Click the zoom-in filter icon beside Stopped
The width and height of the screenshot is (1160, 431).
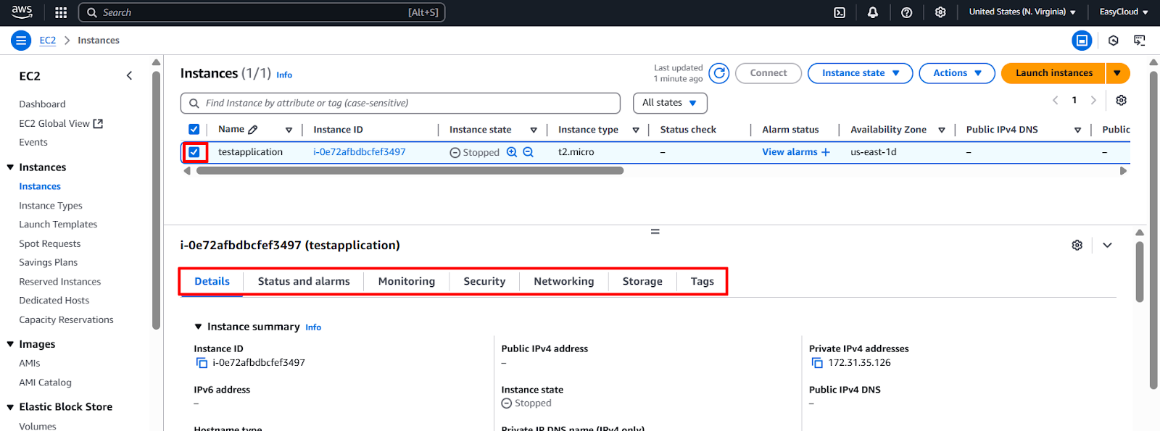[512, 152]
